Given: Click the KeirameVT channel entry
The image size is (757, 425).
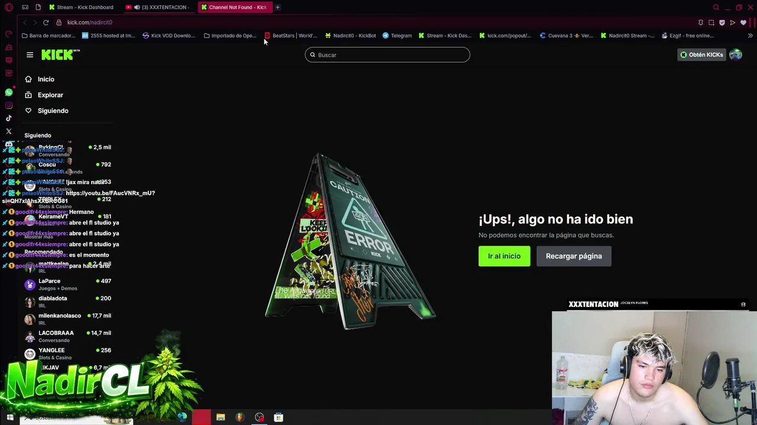Looking at the screenshot, I should (x=67, y=220).
